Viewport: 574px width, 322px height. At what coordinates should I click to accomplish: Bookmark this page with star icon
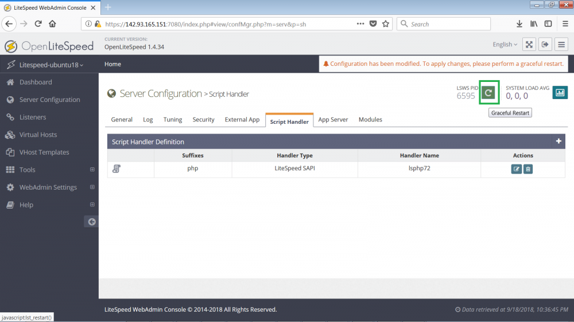click(386, 23)
